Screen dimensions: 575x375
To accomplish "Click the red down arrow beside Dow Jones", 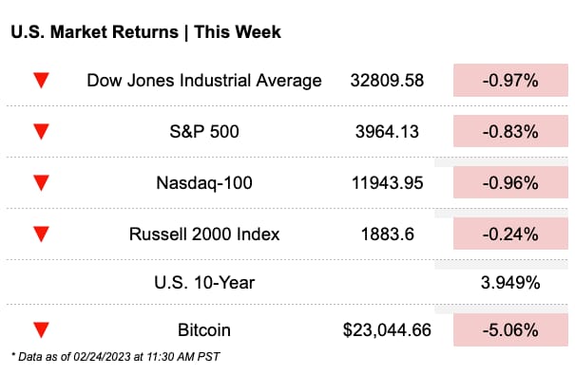I will (41, 81).
